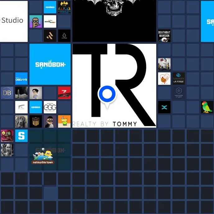The width and height of the screenshot is (214, 214).
Task: Open the DB monogram land tile
Action: [x=7, y=93]
